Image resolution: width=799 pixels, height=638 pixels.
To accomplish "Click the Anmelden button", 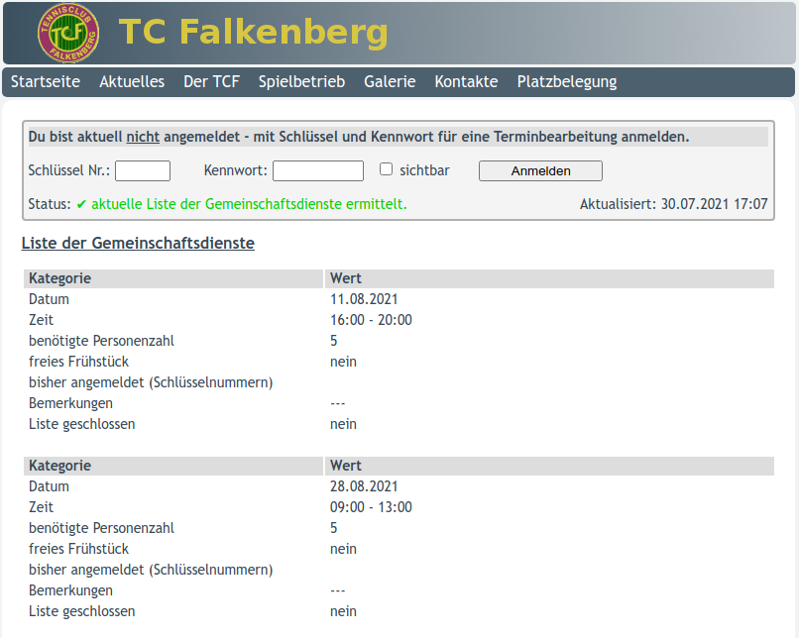I will (540, 171).
